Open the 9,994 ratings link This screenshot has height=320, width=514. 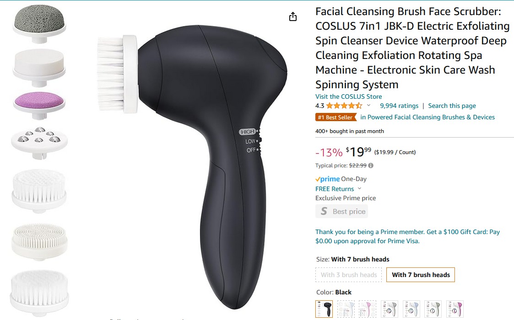click(399, 106)
